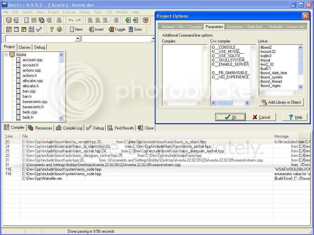Switch to the Directories tab
Viewport: 314px width, 235px height.
pyautogui.click(x=235, y=26)
